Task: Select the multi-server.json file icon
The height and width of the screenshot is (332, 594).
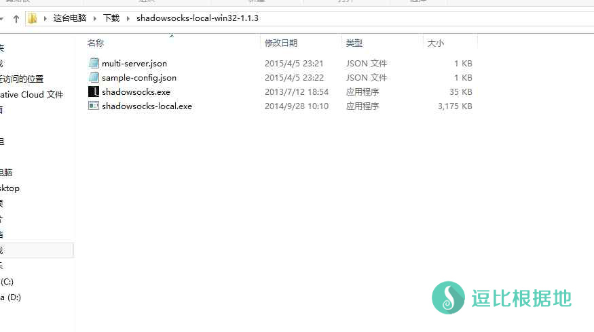Action: pos(94,63)
